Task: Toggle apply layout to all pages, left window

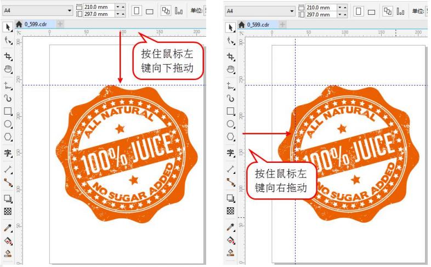Action: [x=166, y=11]
